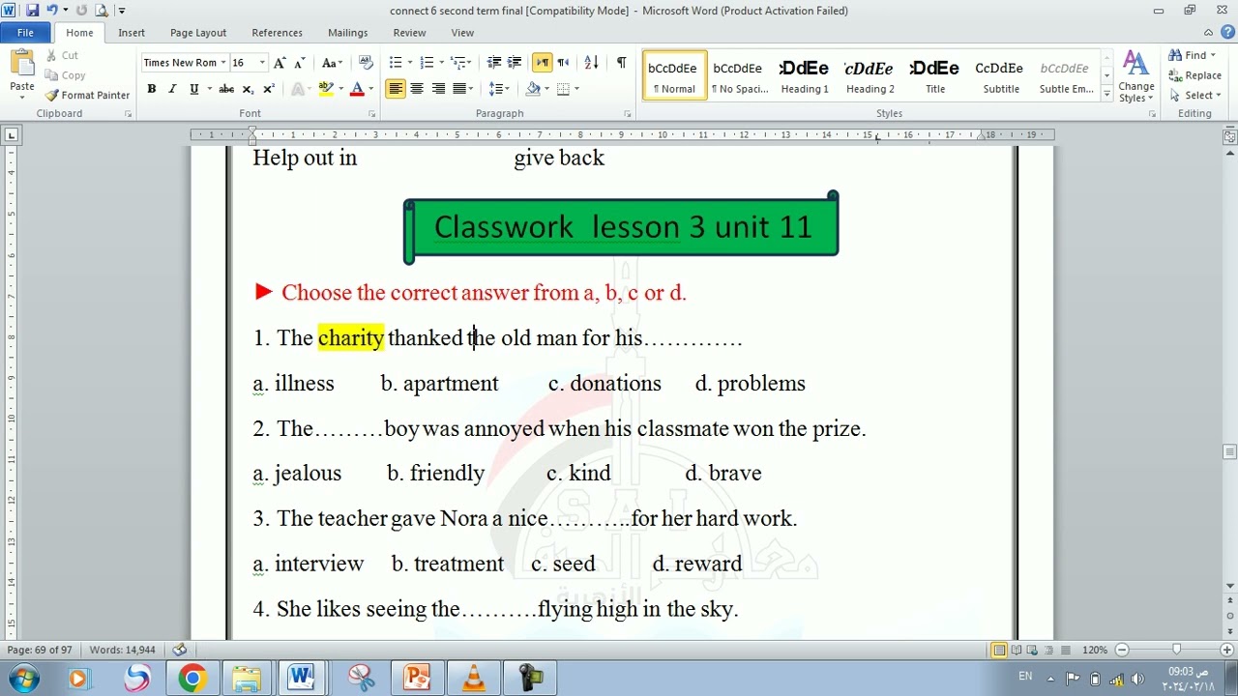
Task: Open the font size dropdown
Action: [x=261, y=63]
